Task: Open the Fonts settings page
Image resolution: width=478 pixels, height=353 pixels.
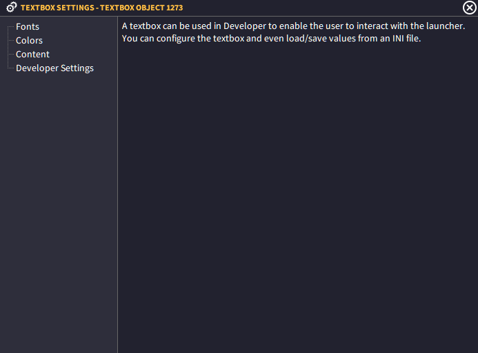Action: click(x=28, y=26)
